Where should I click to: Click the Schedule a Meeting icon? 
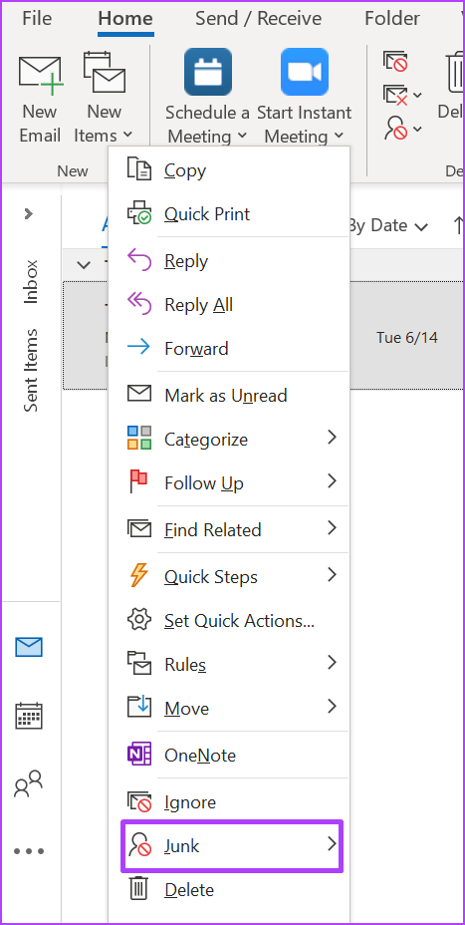pyautogui.click(x=207, y=72)
